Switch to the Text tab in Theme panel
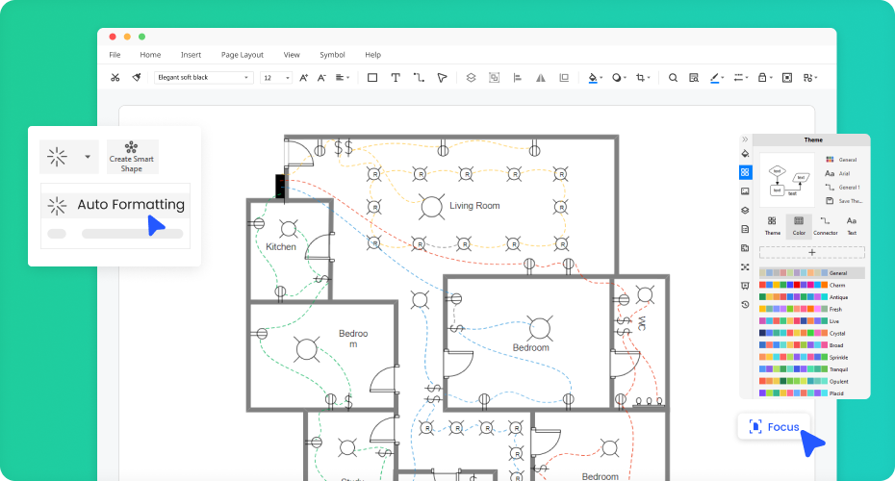 click(x=852, y=226)
